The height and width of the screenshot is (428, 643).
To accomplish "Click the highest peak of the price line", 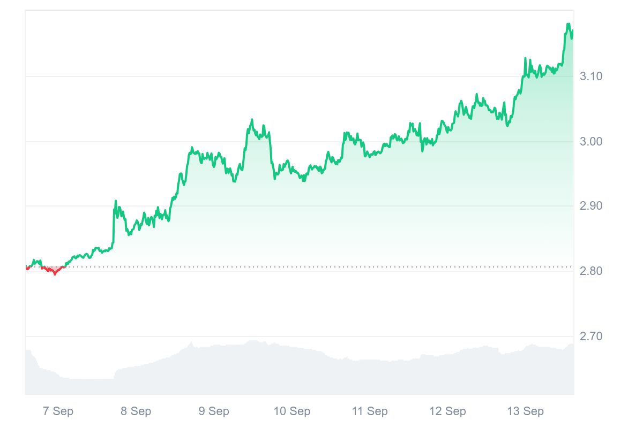I will [x=568, y=24].
